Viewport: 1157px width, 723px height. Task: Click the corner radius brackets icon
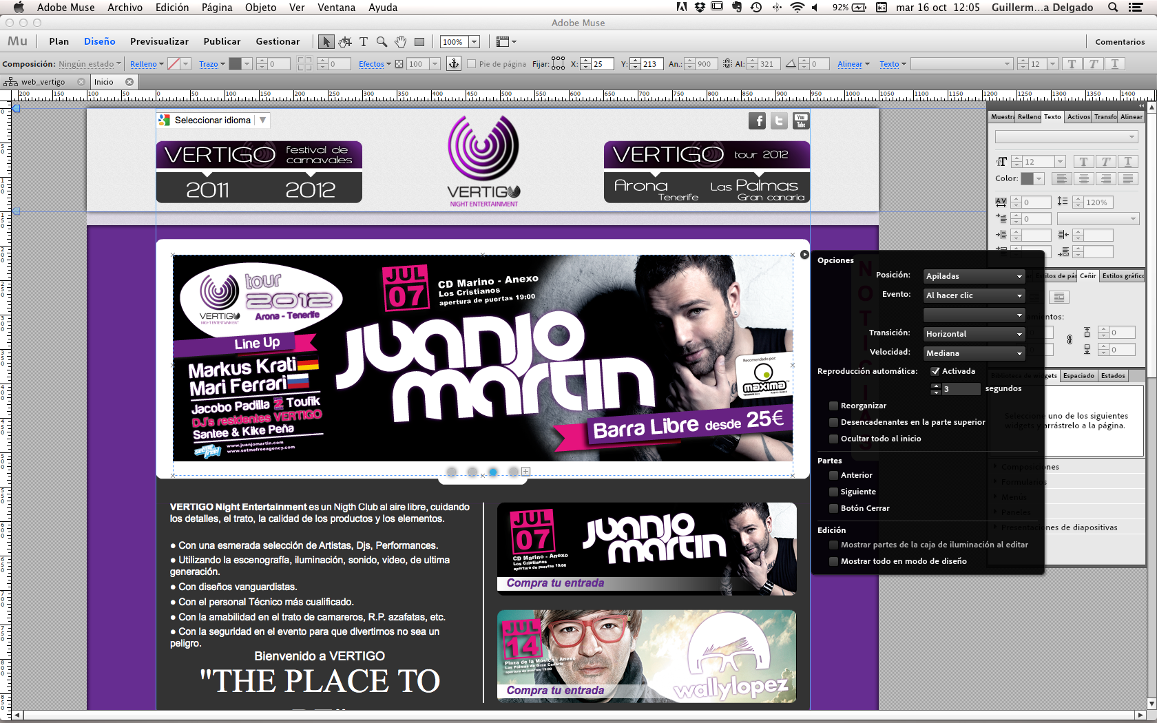click(x=304, y=64)
